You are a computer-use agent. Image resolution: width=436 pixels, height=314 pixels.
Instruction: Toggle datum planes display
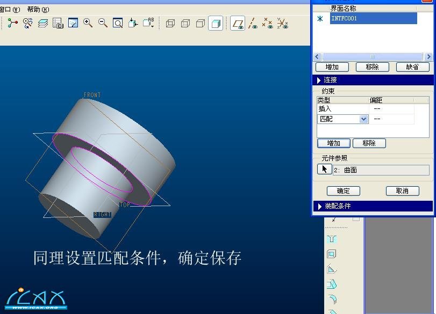[x=238, y=24]
